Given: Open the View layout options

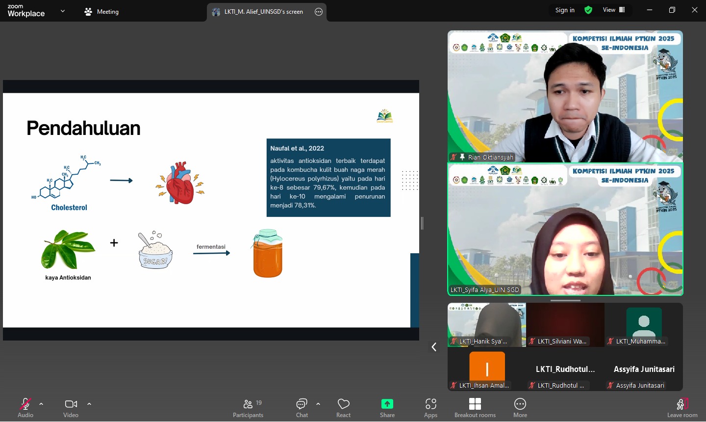Looking at the screenshot, I should click(x=614, y=10).
